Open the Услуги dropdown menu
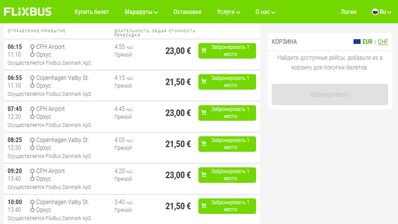This screenshot has height=224, width=398. [229, 12]
